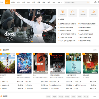Open the star icon card
Screen dimensions: 99x99
tap(83, 13)
